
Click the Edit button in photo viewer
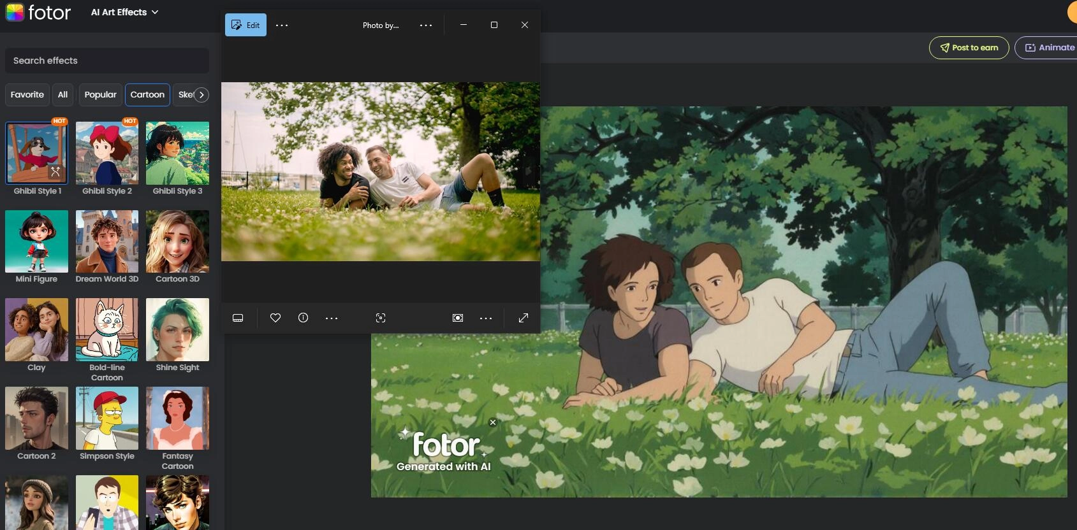click(x=245, y=25)
